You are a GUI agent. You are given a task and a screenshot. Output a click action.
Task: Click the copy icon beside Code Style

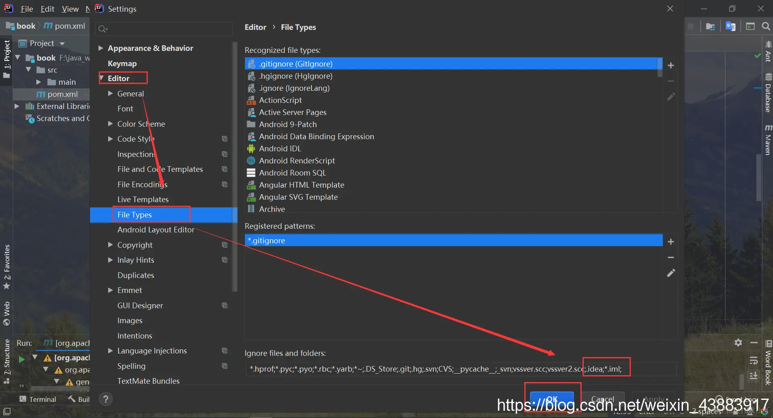(225, 139)
